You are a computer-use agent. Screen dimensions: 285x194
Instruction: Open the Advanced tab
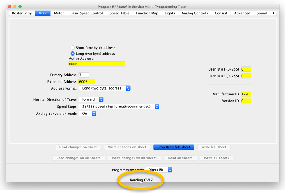coord(242,13)
